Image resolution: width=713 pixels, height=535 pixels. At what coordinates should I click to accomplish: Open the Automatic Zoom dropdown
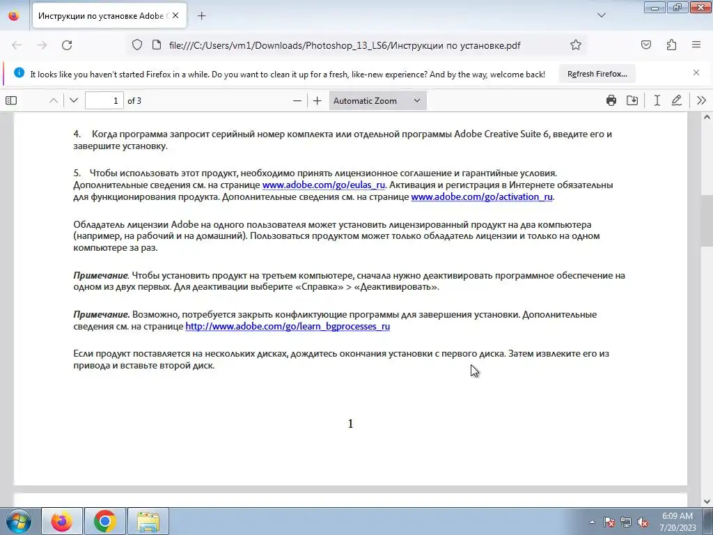377,100
